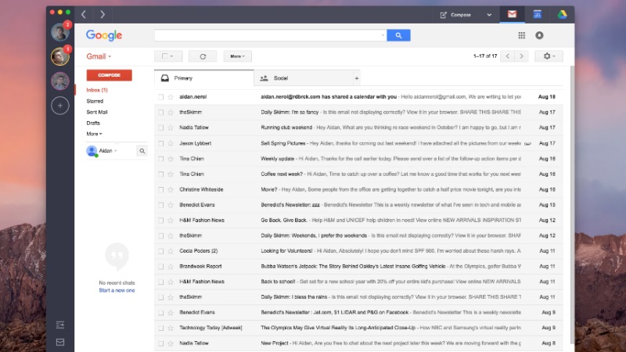Image resolution: width=626 pixels, height=352 pixels.
Task: Star the Nadia Tatlow Running club weekend email
Action: [171, 128]
